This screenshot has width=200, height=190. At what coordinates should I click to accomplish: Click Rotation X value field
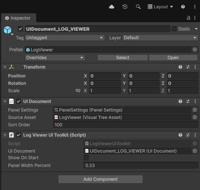tap(105, 83)
